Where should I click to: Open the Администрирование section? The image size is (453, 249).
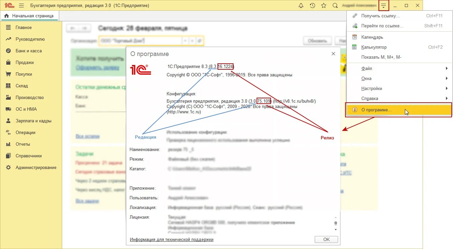[x=36, y=168]
